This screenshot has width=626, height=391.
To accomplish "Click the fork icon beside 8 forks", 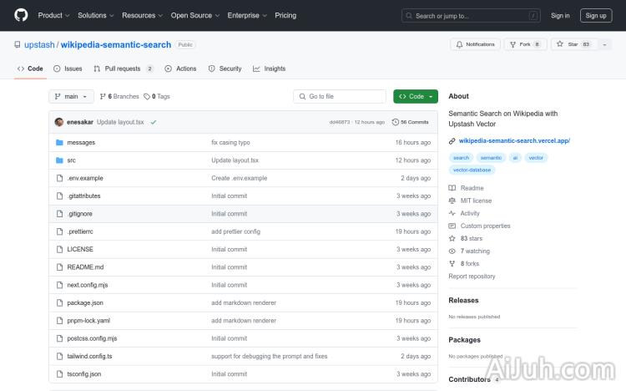I will 452,263.
